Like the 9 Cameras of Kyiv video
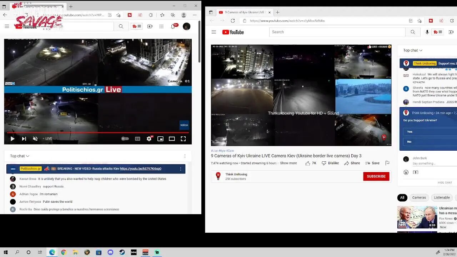Screen dimensions: 457x257 point(311,163)
